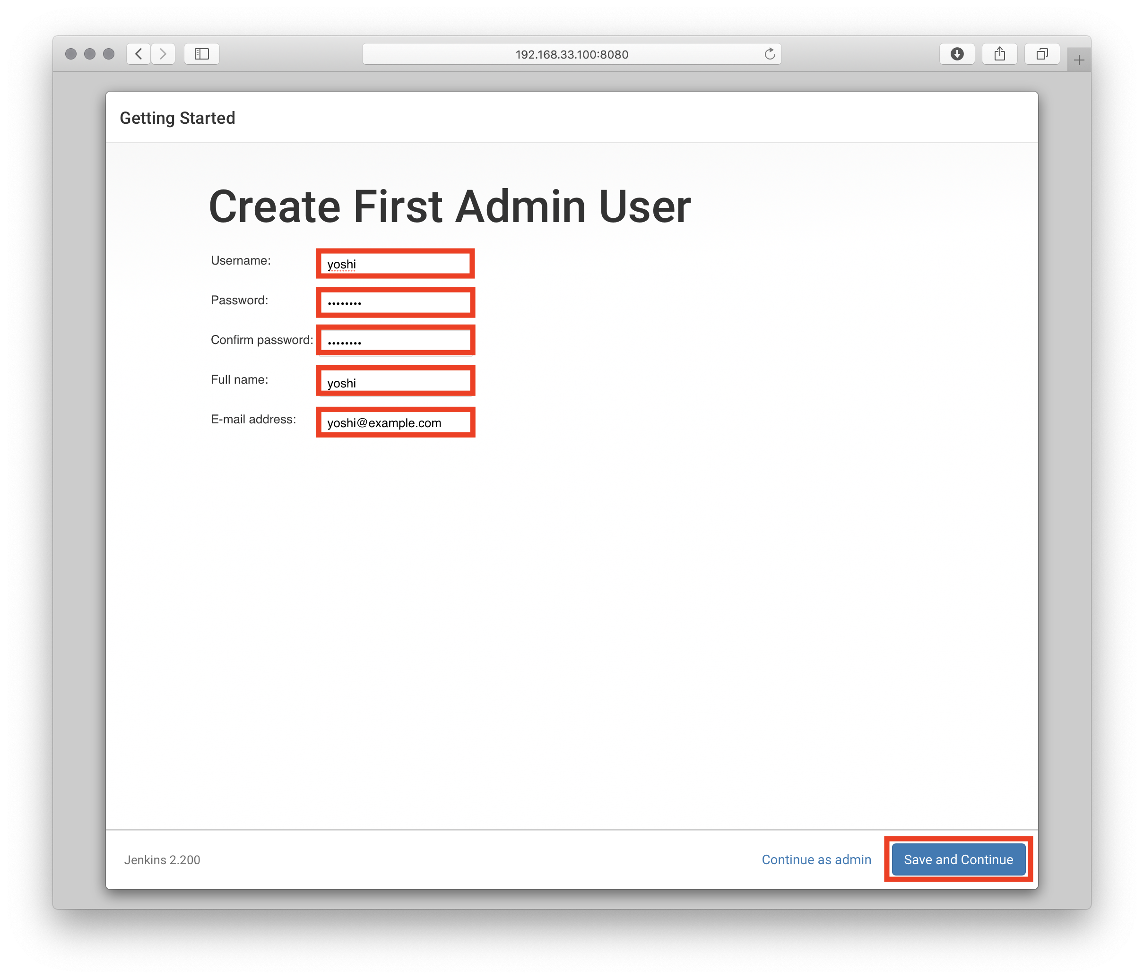Minimize the Safari window
The image size is (1144, 979).
click(89, 53)
